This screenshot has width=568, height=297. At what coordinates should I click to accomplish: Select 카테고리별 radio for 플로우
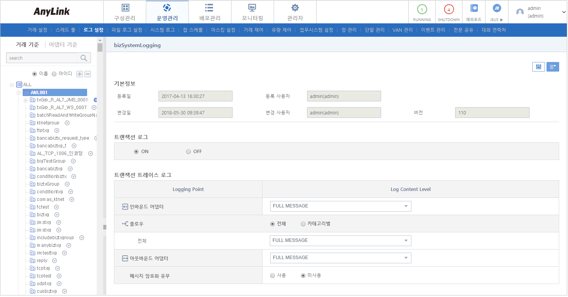coord(303,224)
